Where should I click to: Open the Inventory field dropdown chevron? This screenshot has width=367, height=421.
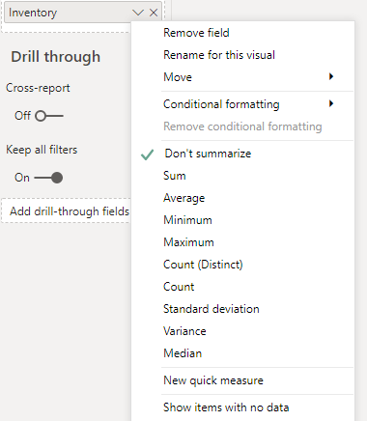coord(138,13)
